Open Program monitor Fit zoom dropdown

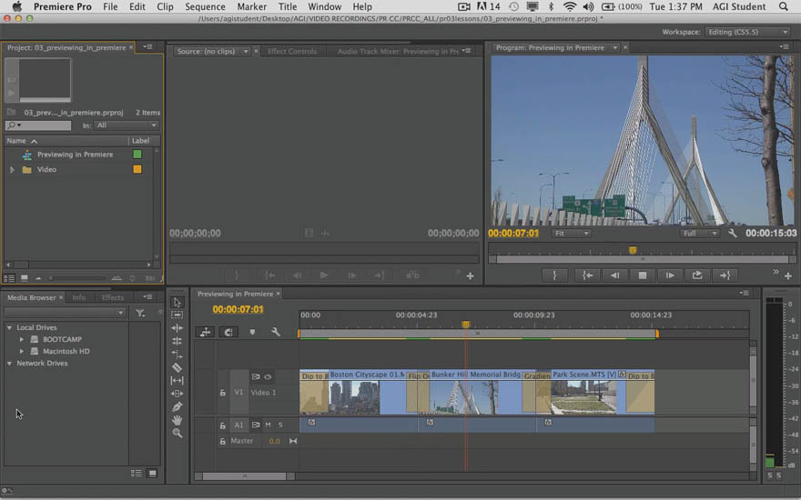[x=571, y=233]
